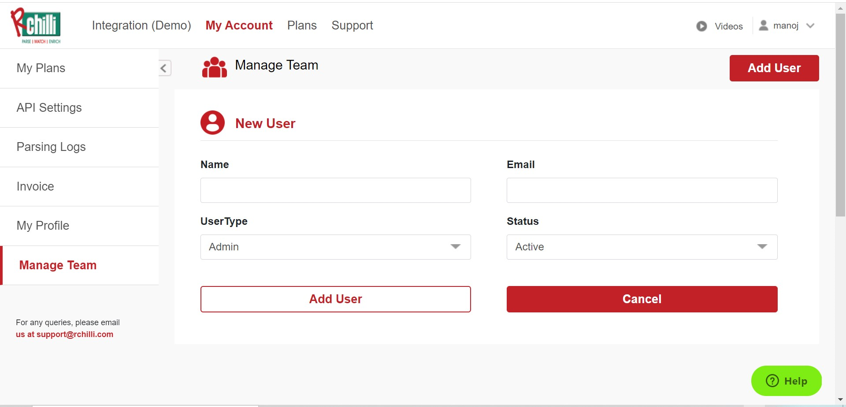The image size is (846, 407).
Task: Click the New User profile icon
Action: click(x=212, y=123)
